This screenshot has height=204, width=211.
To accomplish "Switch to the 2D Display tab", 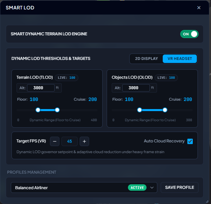I will pos(147,59).
